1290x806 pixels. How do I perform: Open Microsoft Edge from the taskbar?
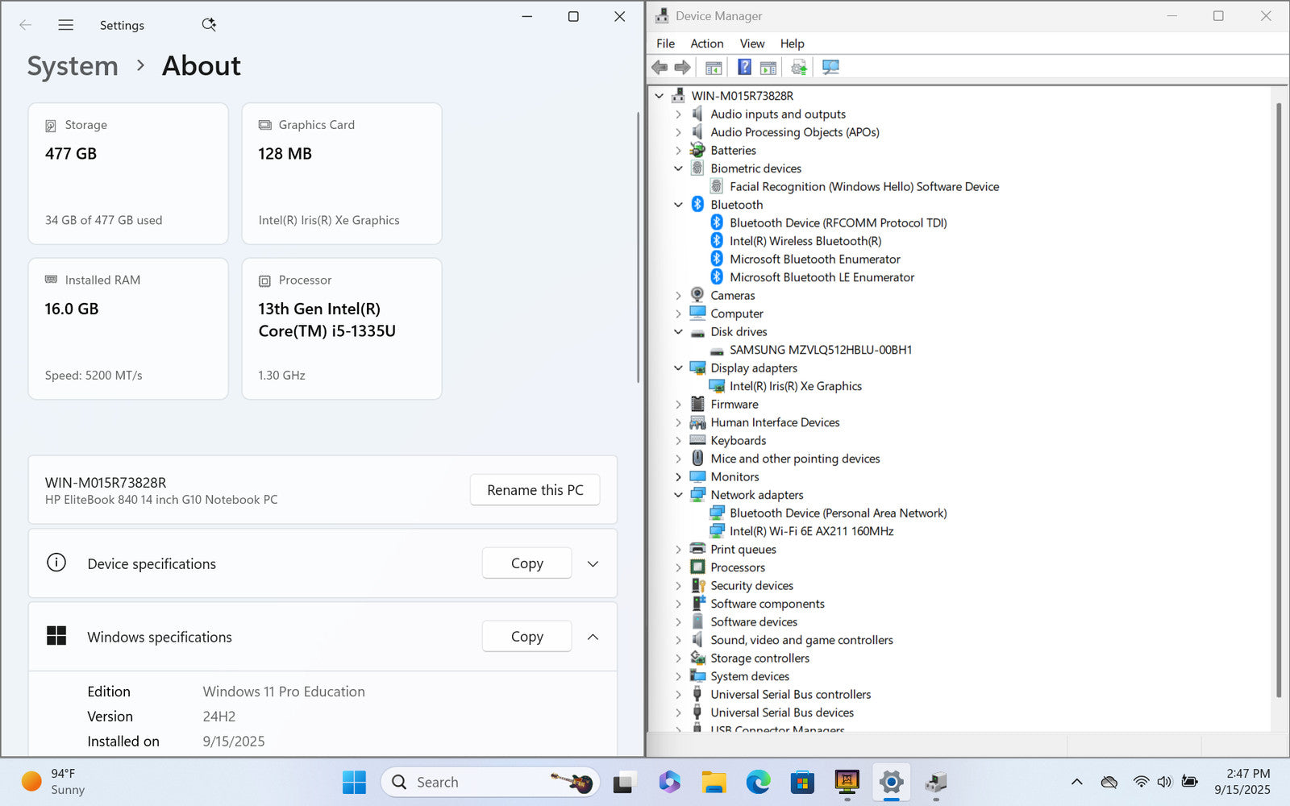pos(758,782)
